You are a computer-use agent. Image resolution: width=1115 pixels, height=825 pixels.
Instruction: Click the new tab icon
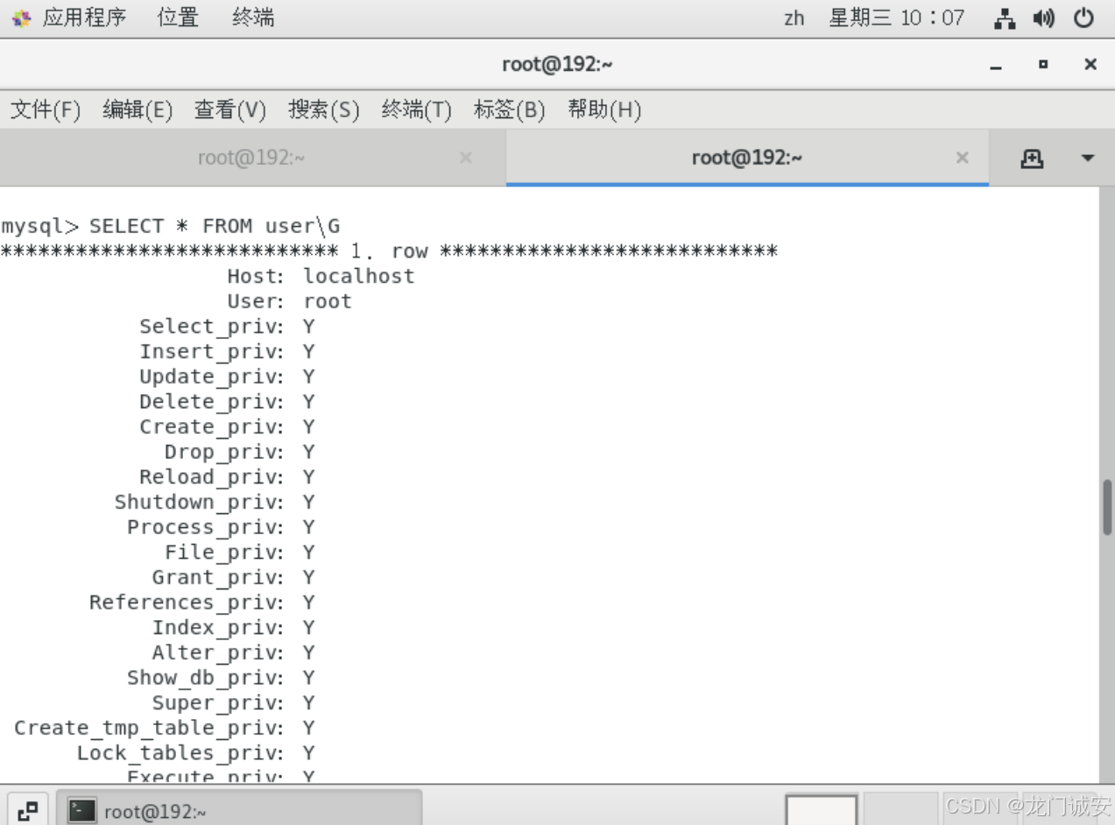pos(1033,159)
